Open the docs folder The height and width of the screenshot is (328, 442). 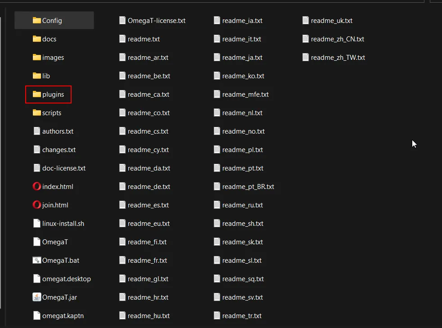click(49, 39)
